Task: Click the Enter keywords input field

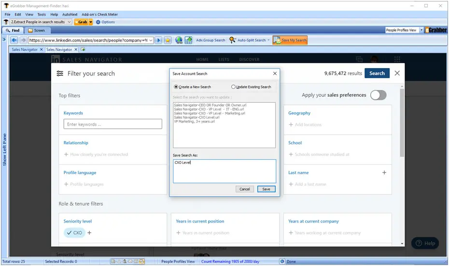Action: tap(113, 124)
